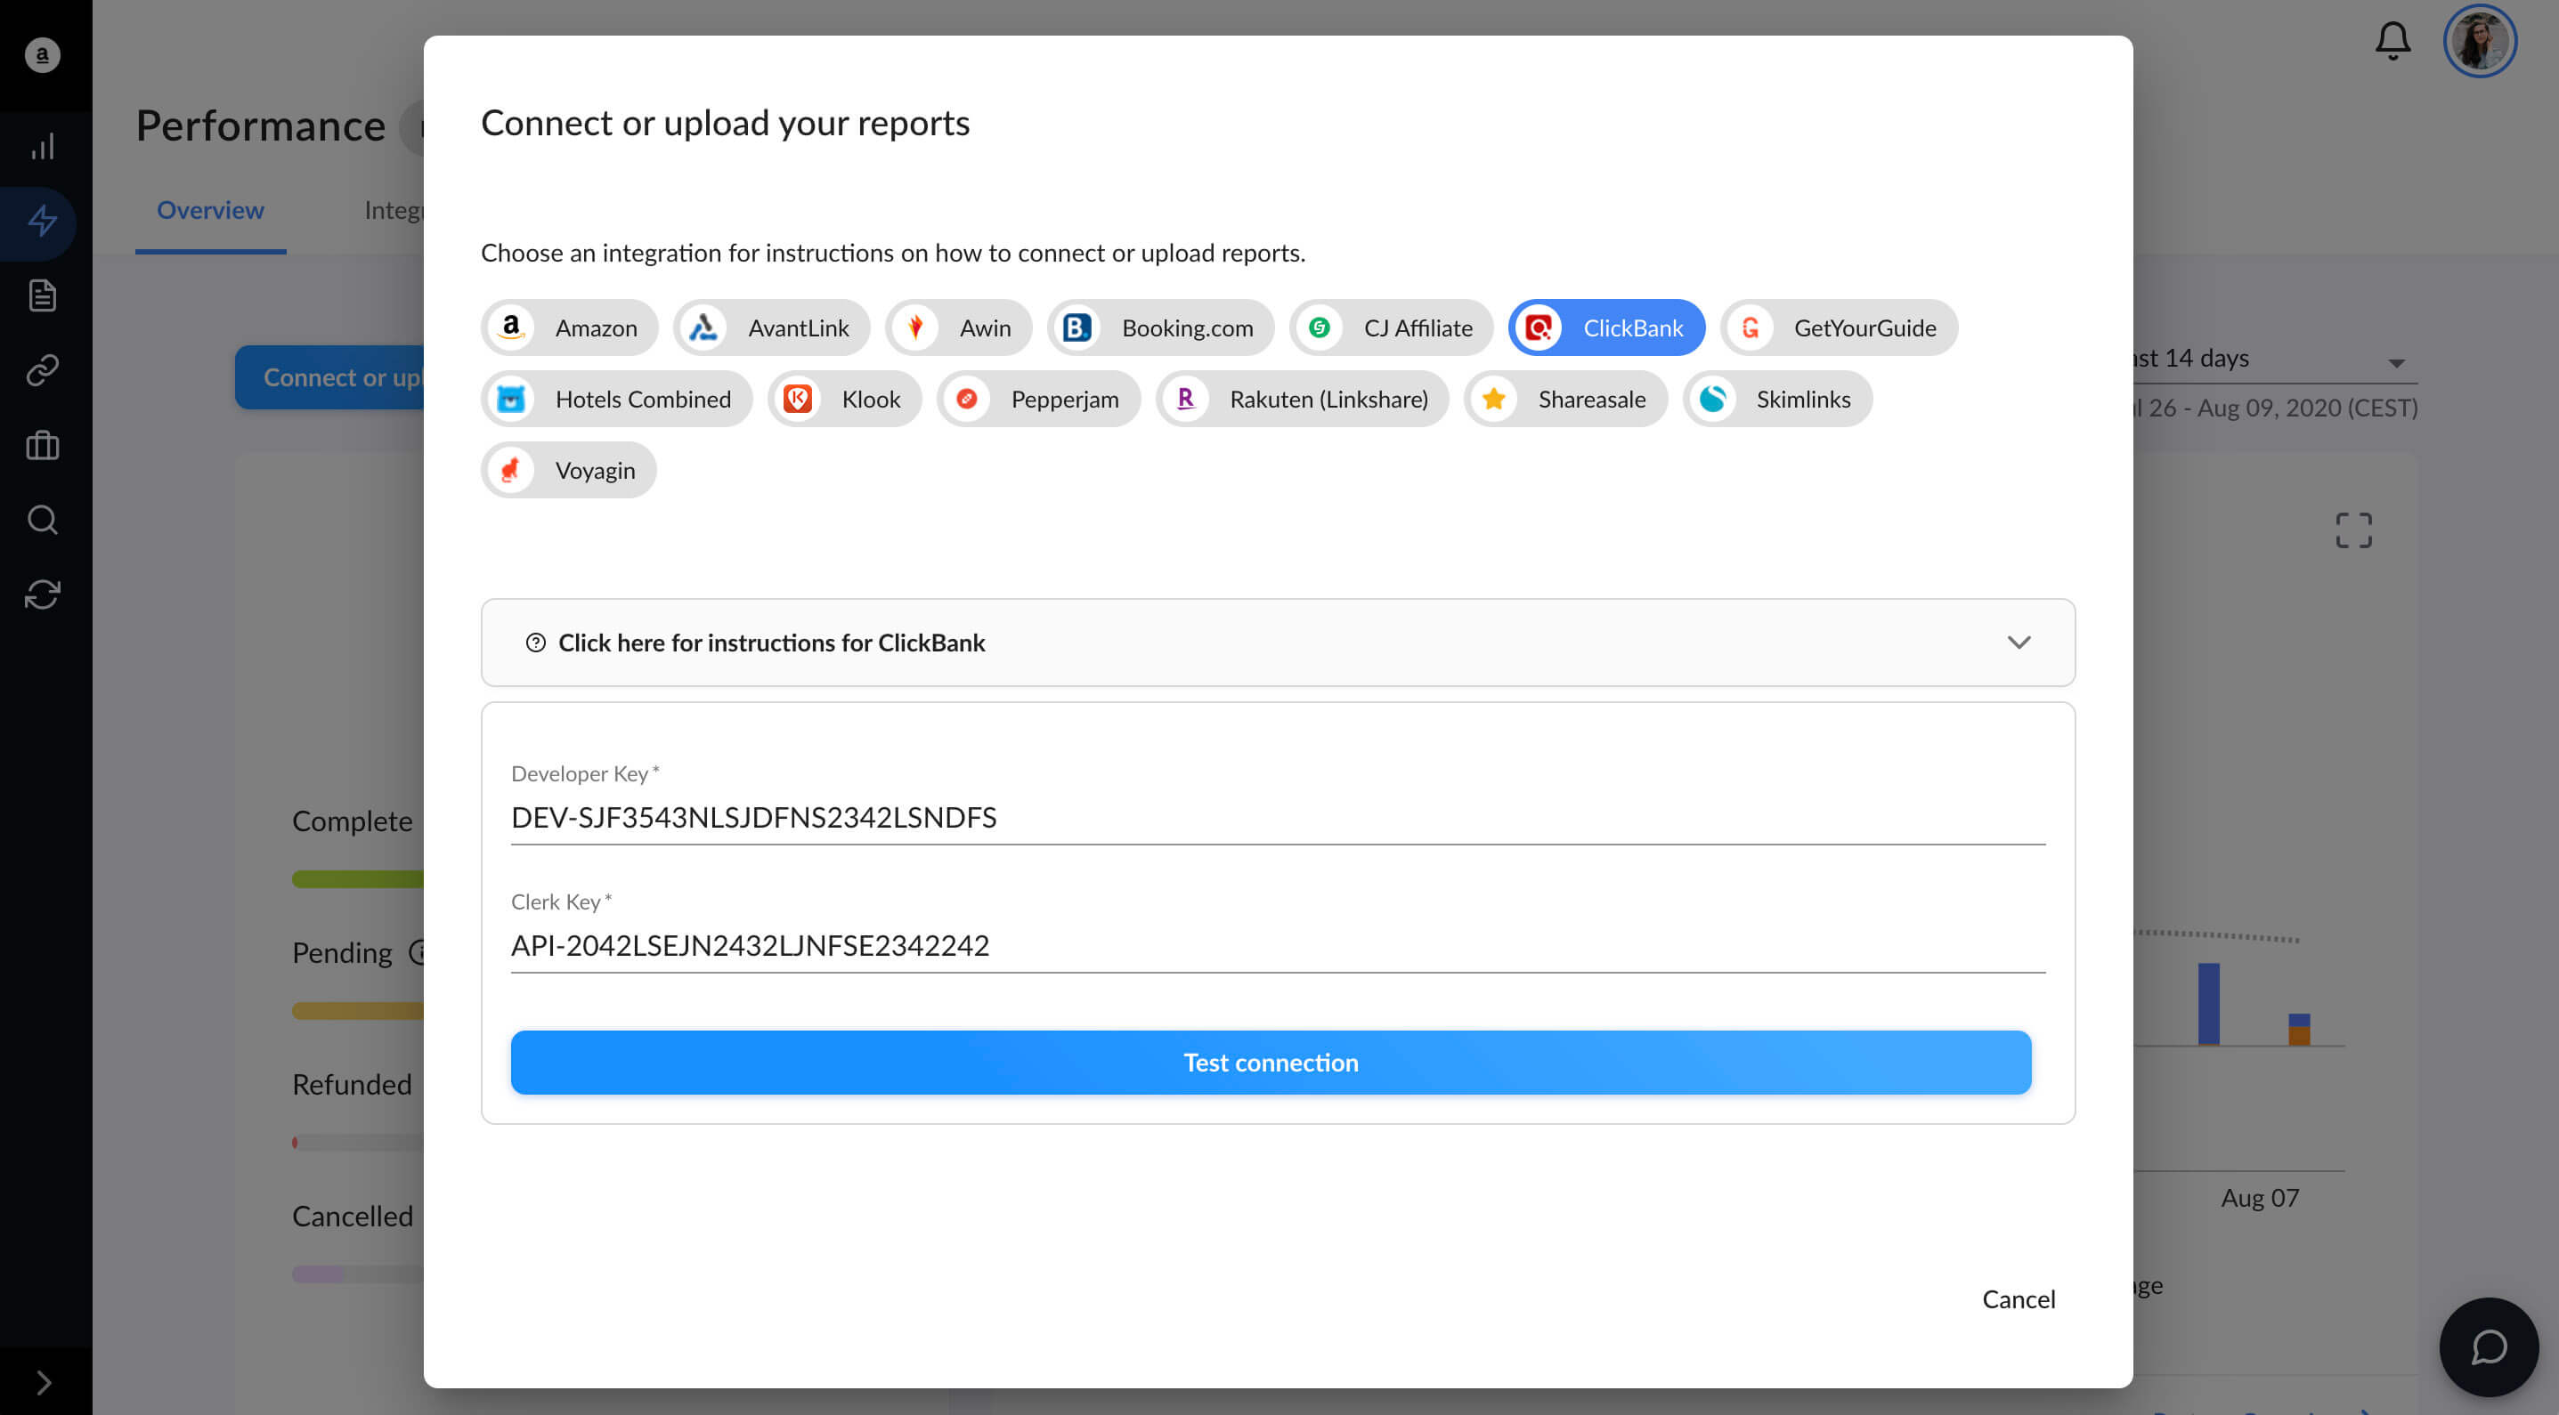This screenshot has width=2559, height=1415.
Task: Click the refresh arrows sidebar icon
Action: (x=43, y=594)
